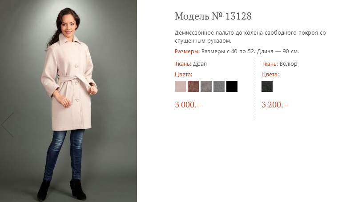Select the black drap swatch
Screen dimensions: 346x202
(232, 86)
